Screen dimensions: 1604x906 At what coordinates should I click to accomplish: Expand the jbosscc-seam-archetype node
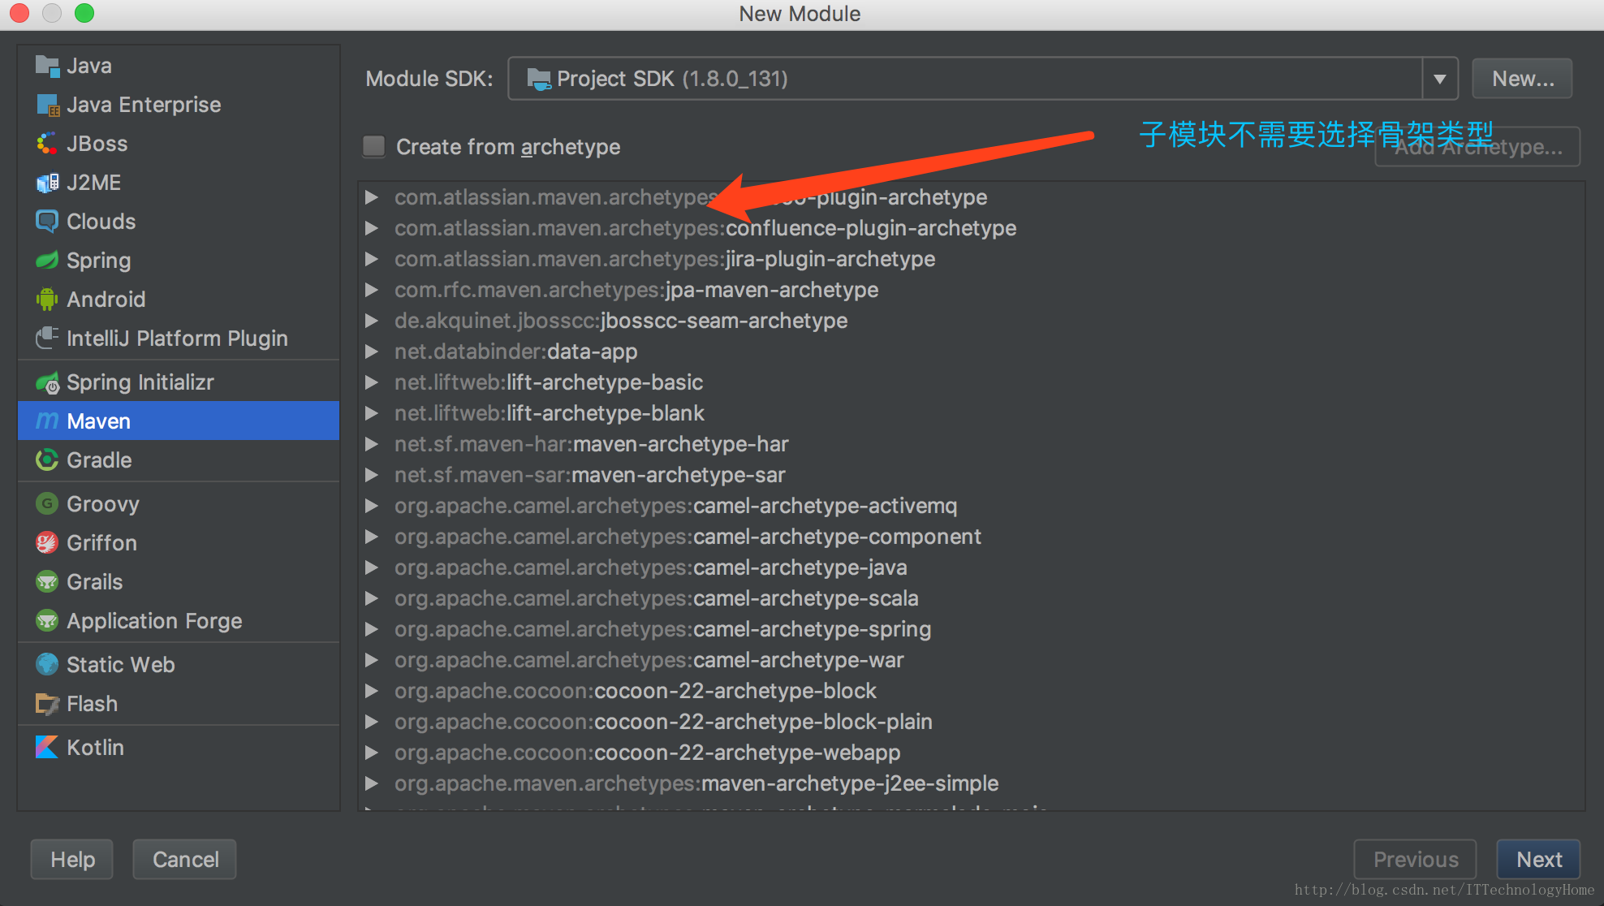pyautogui.click(x=372, y=321)
